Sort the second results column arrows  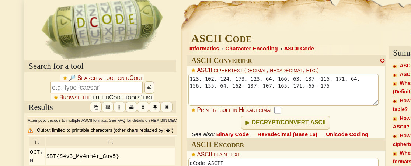tap(110, 142)
